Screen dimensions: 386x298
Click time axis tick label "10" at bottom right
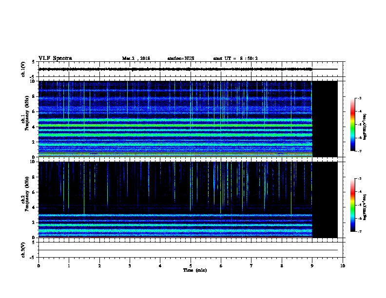[x=343, y=266]
